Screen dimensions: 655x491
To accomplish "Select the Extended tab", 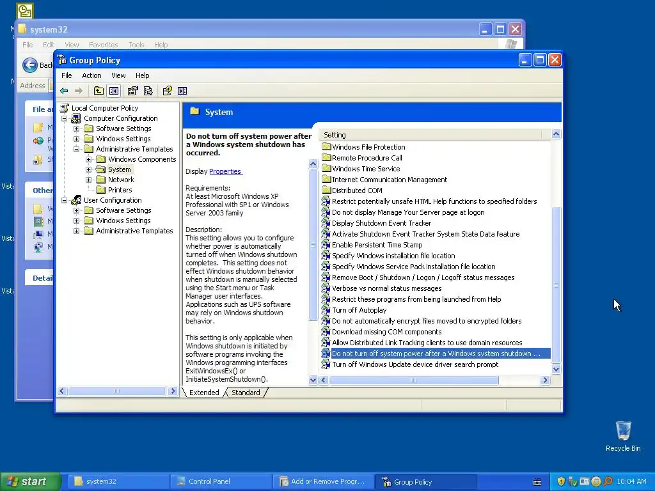I will coord(204,393).
